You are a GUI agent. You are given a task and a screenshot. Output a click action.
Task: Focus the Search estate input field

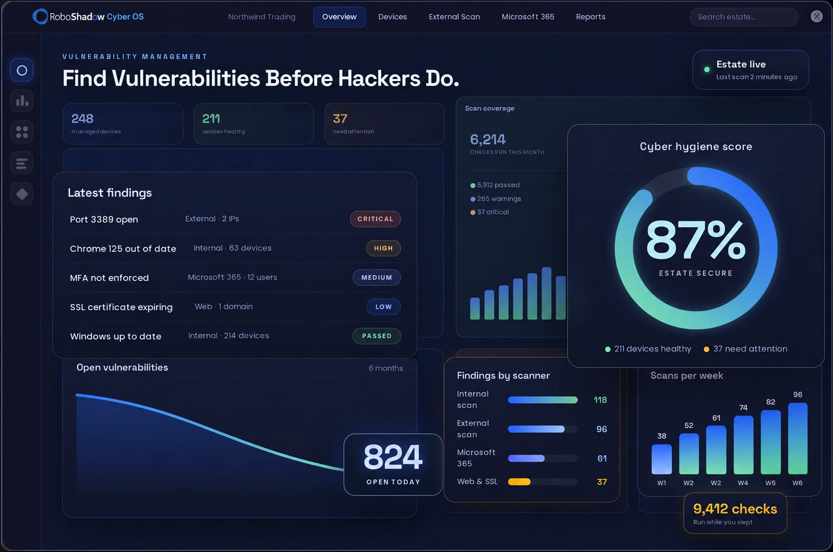pos(744,17)
